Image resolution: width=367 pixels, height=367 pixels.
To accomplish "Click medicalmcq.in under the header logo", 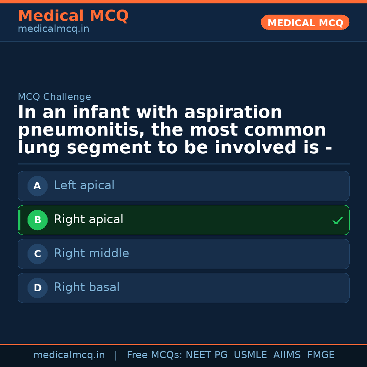I will coord(53,29).
